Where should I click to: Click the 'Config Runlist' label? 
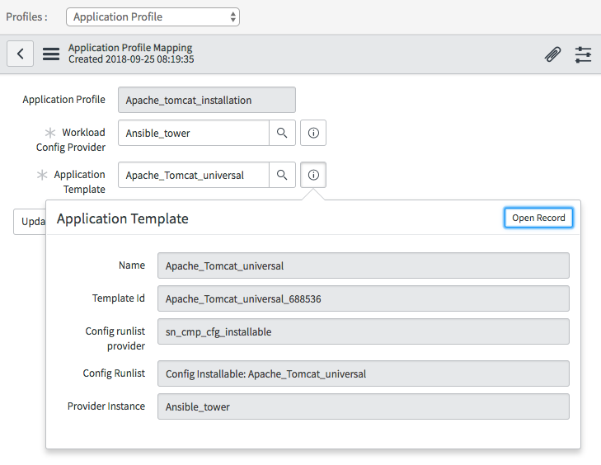pos(114,373)
